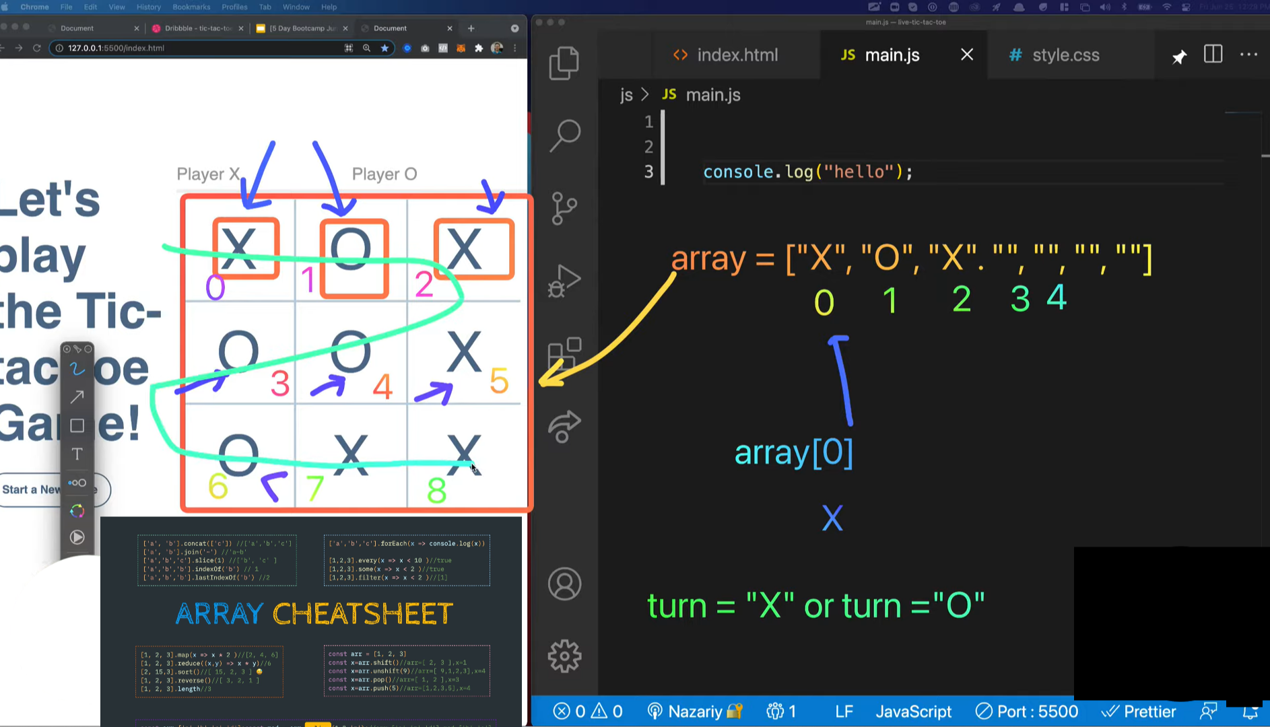
Task: Open the editor more actions ellipsis menu
Action: [x=1248, y=55]
